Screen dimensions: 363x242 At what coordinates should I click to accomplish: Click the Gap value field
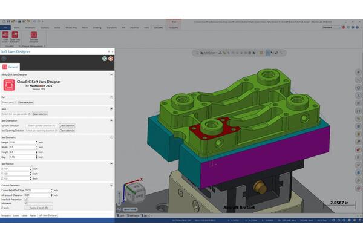(22, 157)
